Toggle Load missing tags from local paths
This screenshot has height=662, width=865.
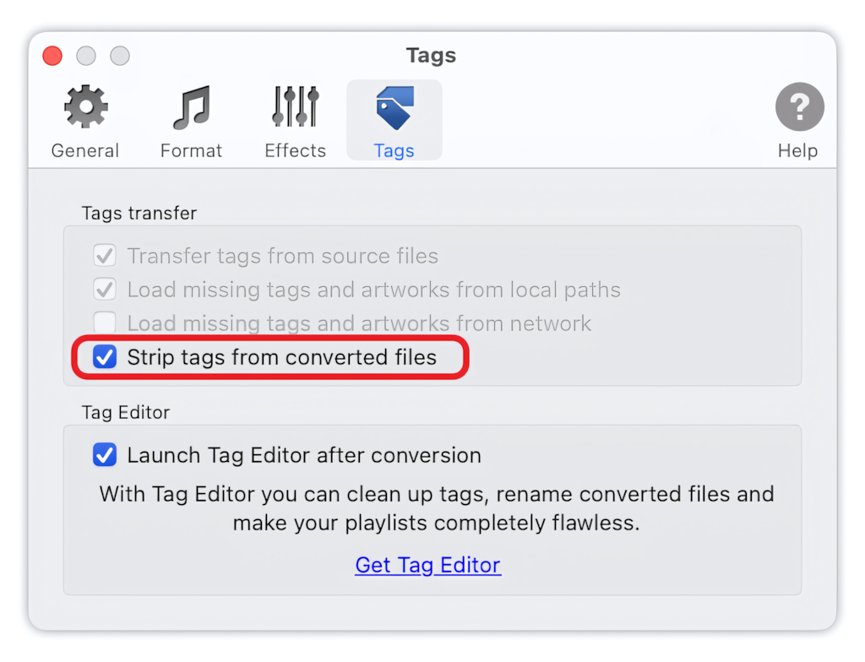coord(105,290)
